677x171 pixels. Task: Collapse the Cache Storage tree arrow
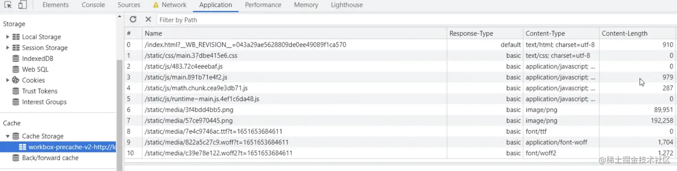point(8,136)
